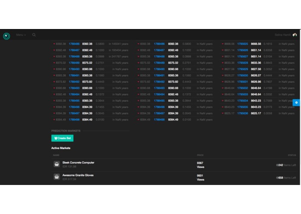The width and height of the screenshot is (301, 214).
Task: Click the 9931 Views value
Action: [x=201, y=178]
